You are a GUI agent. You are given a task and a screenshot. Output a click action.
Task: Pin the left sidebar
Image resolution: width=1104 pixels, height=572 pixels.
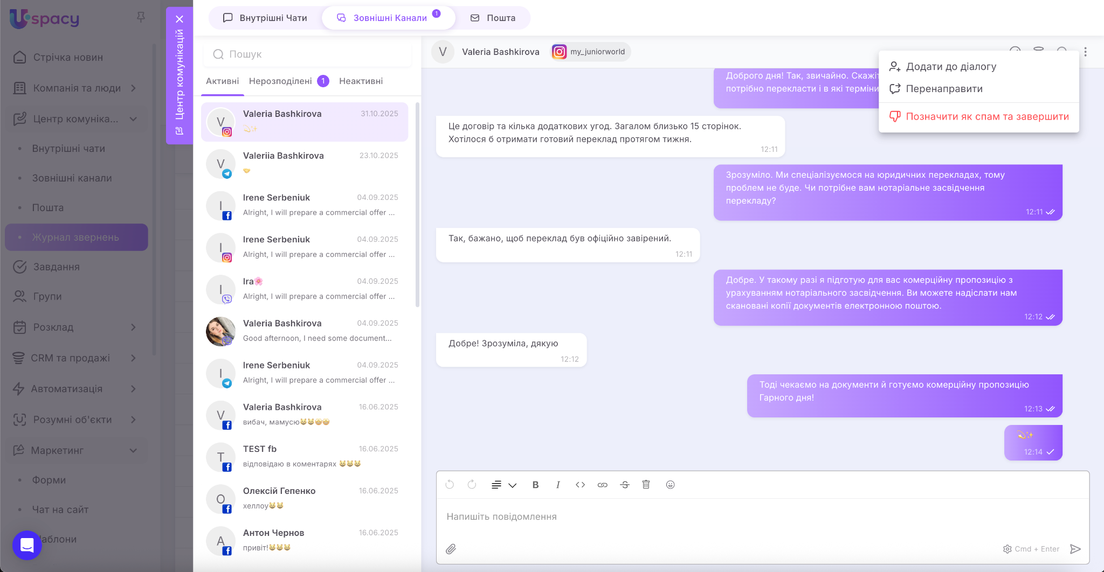pos(141,18)
